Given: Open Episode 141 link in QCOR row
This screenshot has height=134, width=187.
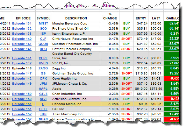Looking at the screenshot, I should click(22, 44).
